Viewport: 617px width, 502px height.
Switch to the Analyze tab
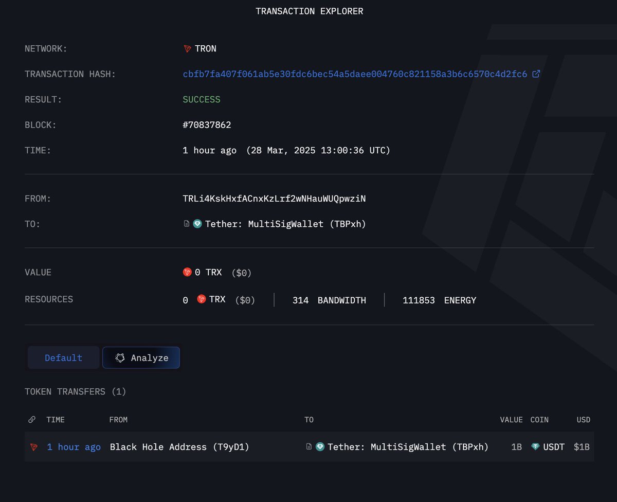(141, 358)
